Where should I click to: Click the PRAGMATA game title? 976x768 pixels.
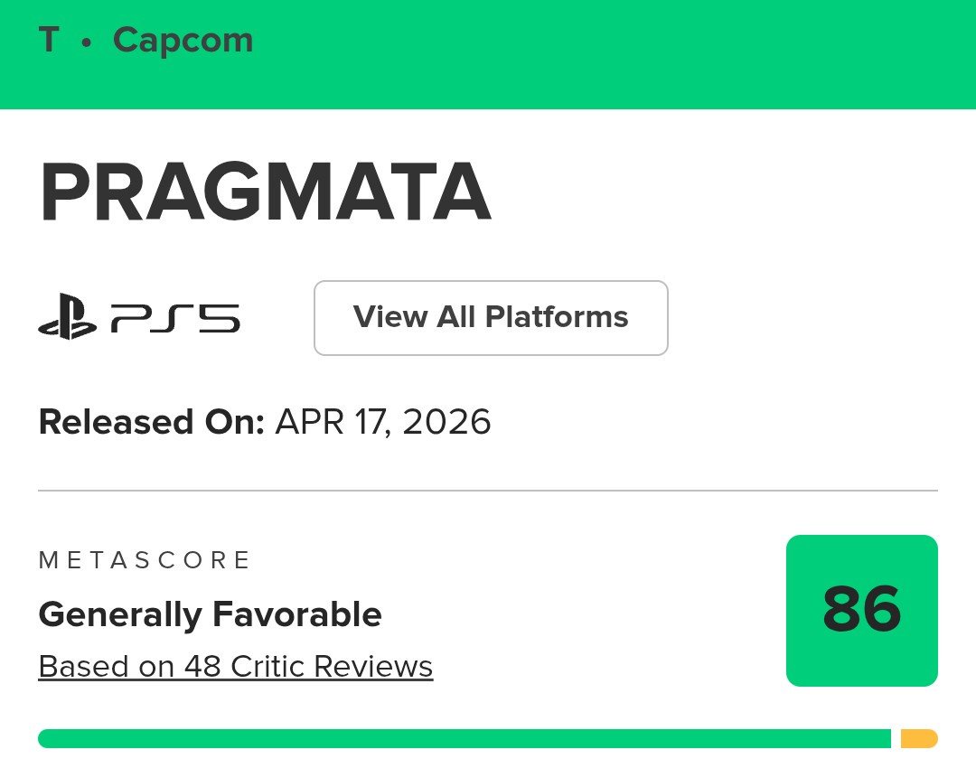(265, 193)
